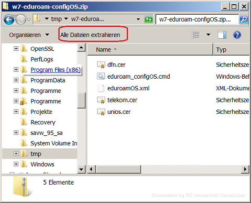
Task: Toggle the preview pane icon
Action: (x=222, y=35)
